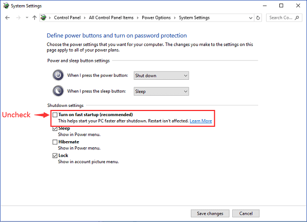Uncheck the Lock checkbox
This screenshot has width=307, height=222.
55,156
